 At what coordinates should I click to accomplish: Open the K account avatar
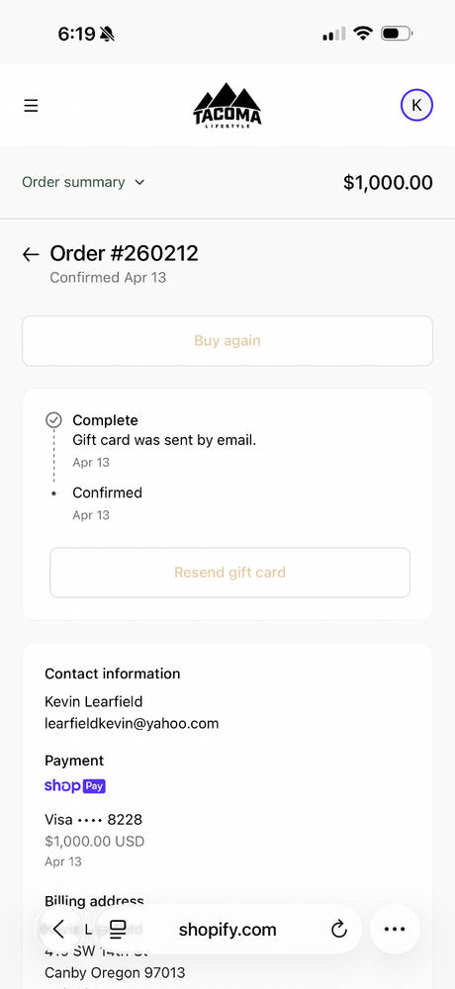point(416,106)
